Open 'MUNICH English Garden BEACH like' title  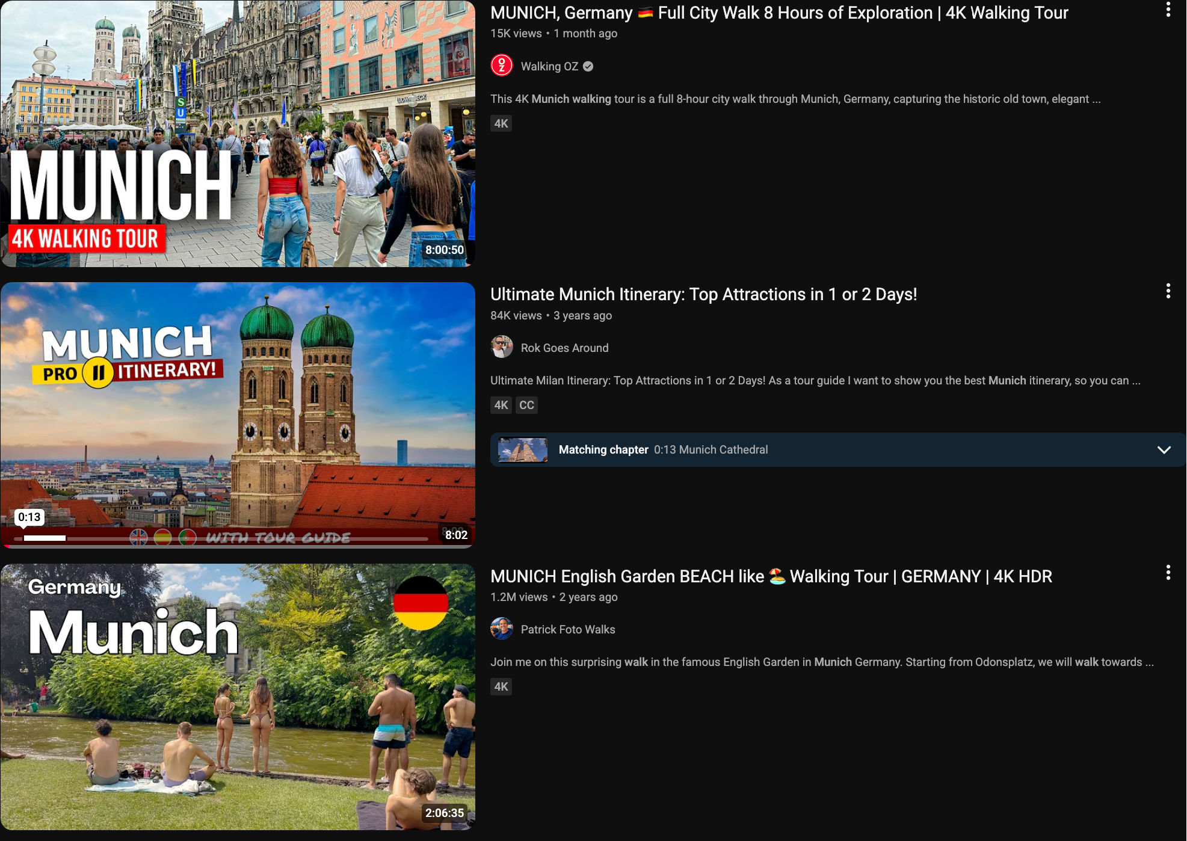[771, 576]
